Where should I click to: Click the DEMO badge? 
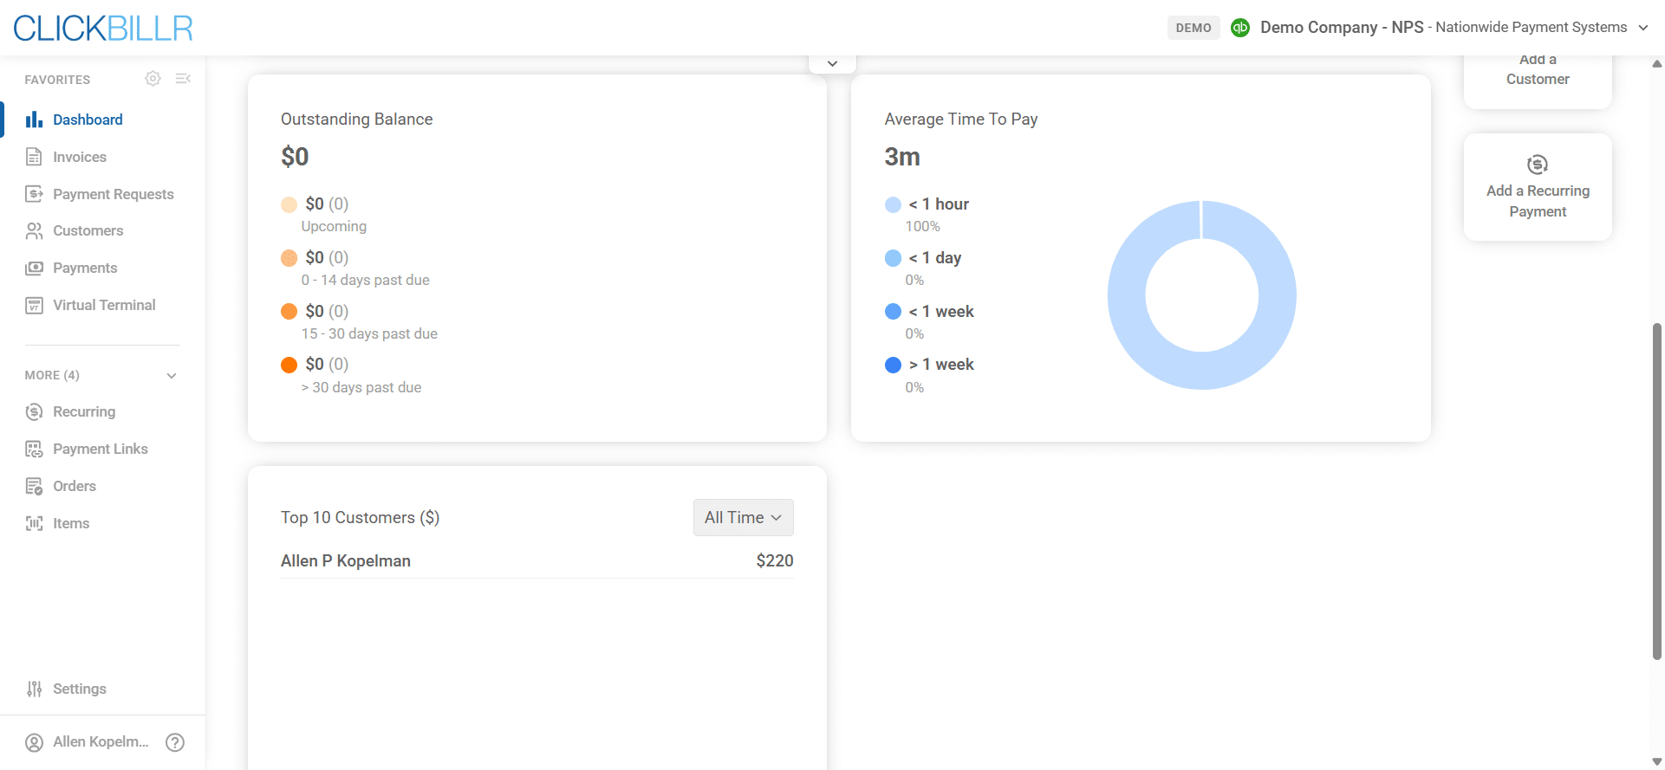[1193, 28]
